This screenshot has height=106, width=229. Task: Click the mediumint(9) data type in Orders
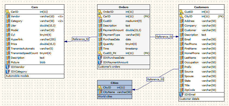point(133,21)
